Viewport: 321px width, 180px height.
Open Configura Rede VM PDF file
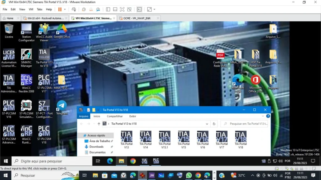220,59
